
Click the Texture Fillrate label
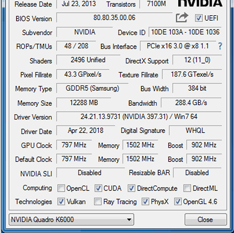138,75
